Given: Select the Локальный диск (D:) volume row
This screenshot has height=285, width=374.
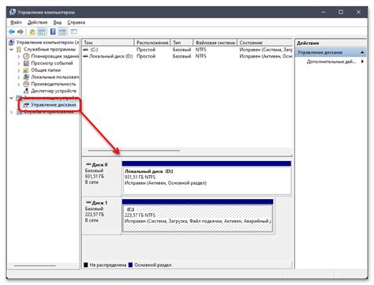Looking at the screenshot, I should pyautogui.click(x=187, y=56).
